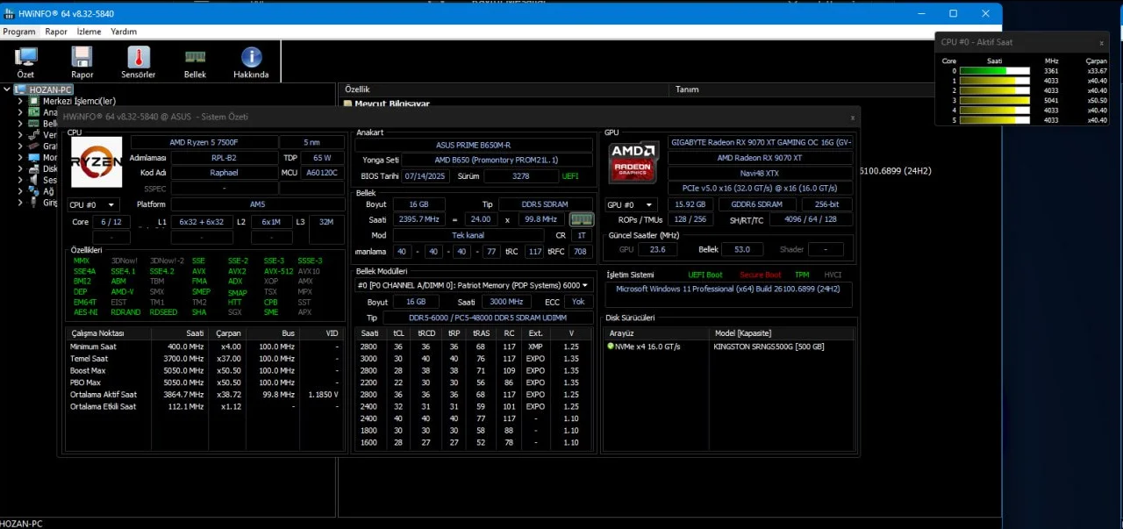
Task: Open the Yardım menu
Action: pyautogui.click(x=124, y=32)
